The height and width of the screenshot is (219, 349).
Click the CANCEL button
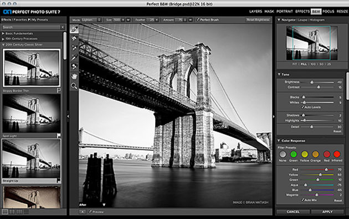coord(293,212)
